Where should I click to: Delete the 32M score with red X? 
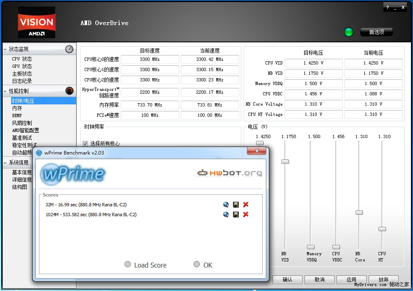pos(246,205)
